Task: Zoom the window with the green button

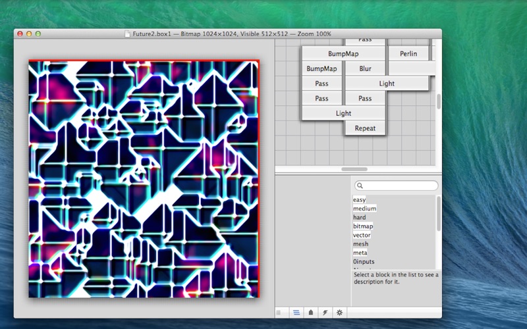Action: 38,34
